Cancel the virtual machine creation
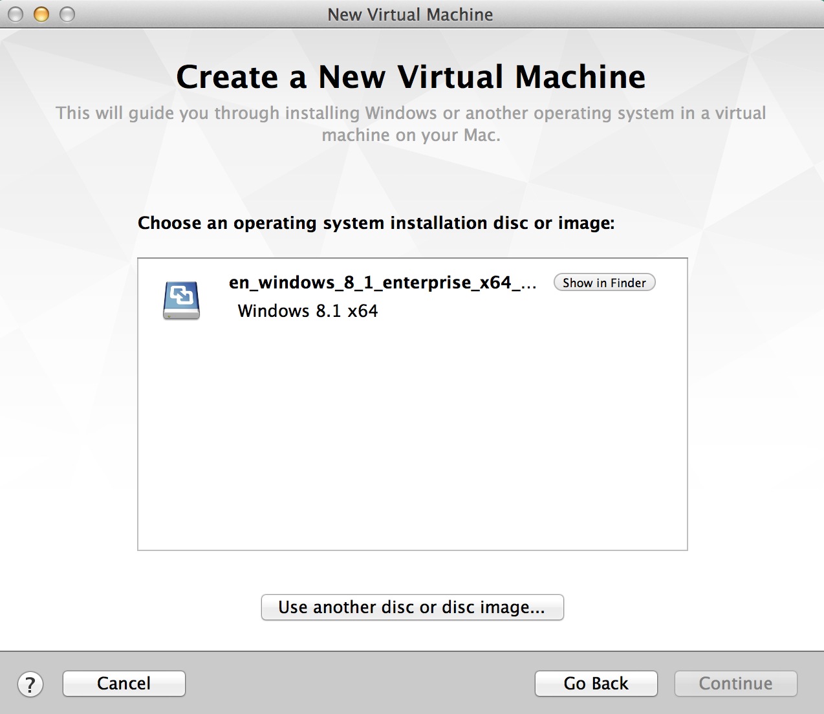The height and width of the screenshot is (714, 824). pyautogui.click(x=124, y=684)
